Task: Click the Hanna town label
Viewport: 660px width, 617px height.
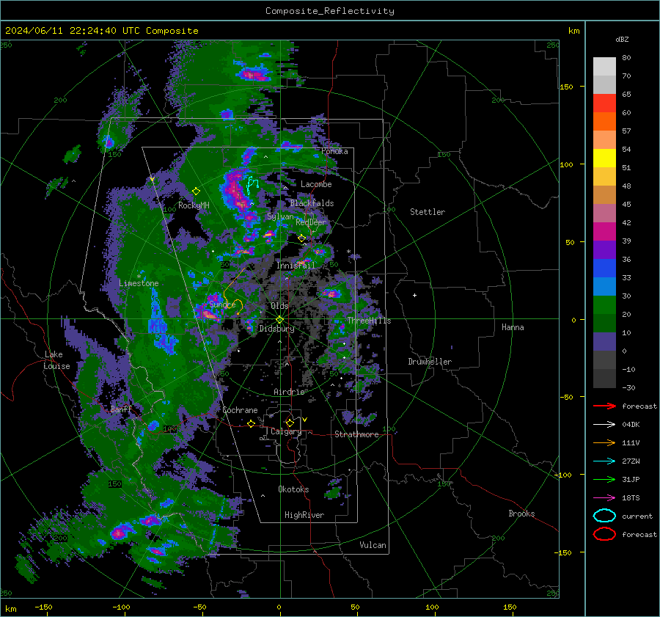Action: click(513, 327)
